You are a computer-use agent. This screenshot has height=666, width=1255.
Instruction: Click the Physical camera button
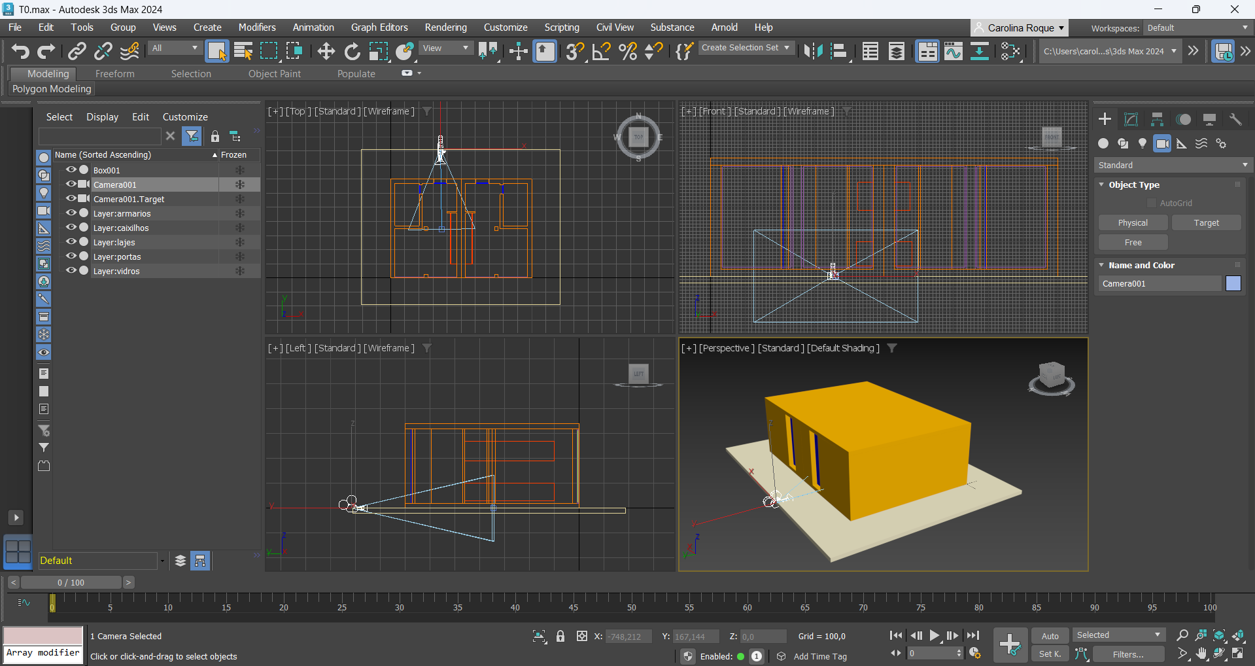coord(1133,223)
